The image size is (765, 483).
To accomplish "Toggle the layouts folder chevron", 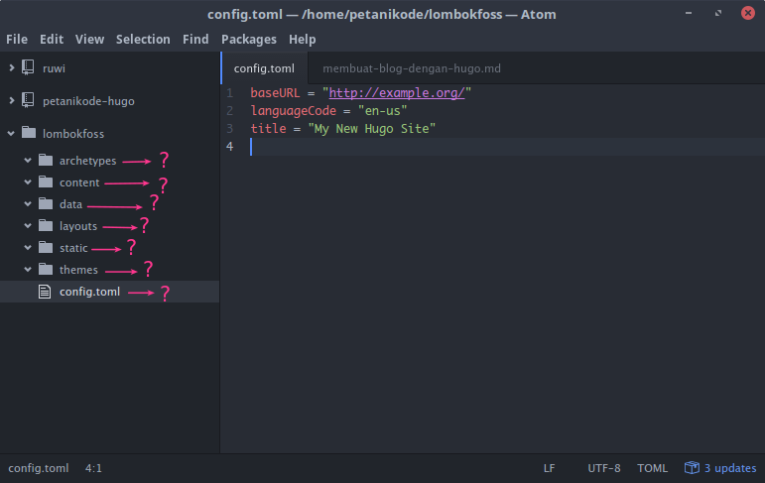I will tap(28, 226).
